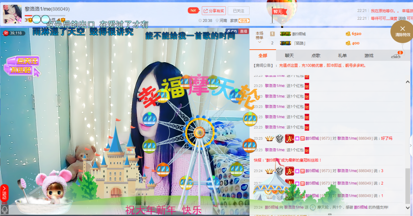
Task: Switch to the 全部 tab
Action: pyautogui.click(x=263, y=56)
